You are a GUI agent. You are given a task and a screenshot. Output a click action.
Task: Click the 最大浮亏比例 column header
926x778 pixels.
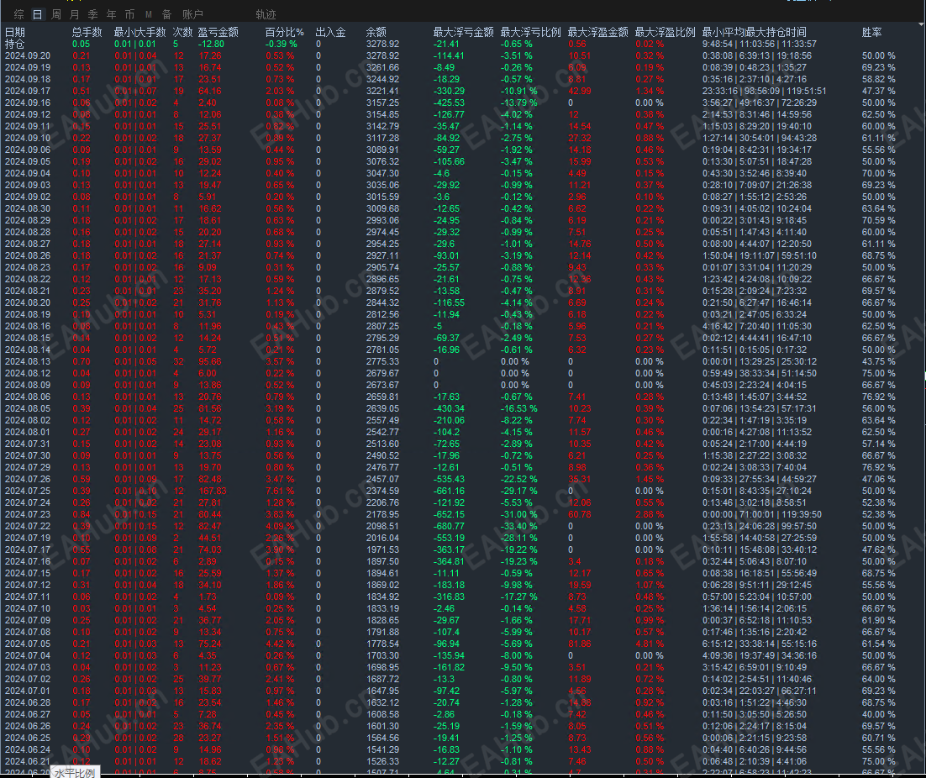pyautogui.click(x=530, y=33)
